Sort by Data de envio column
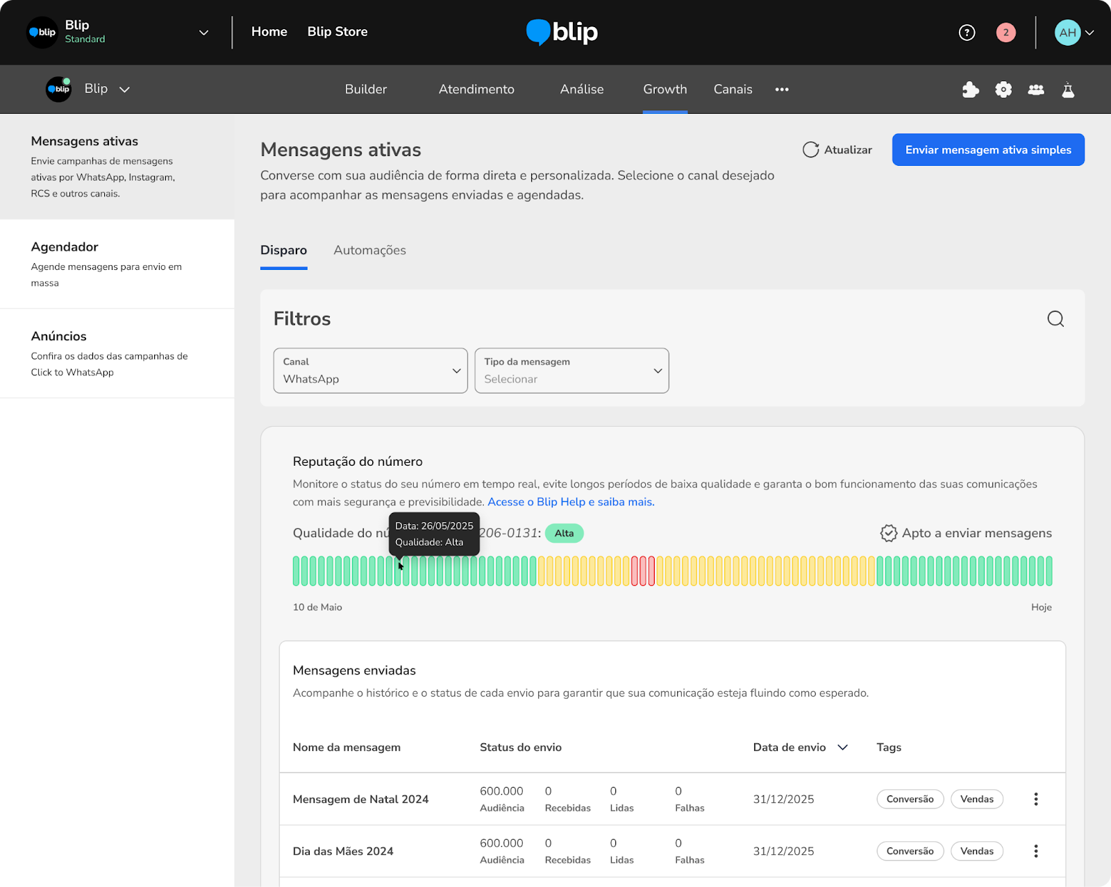The height and width of the screenshot is (887, 1111). tap(801, 747)
